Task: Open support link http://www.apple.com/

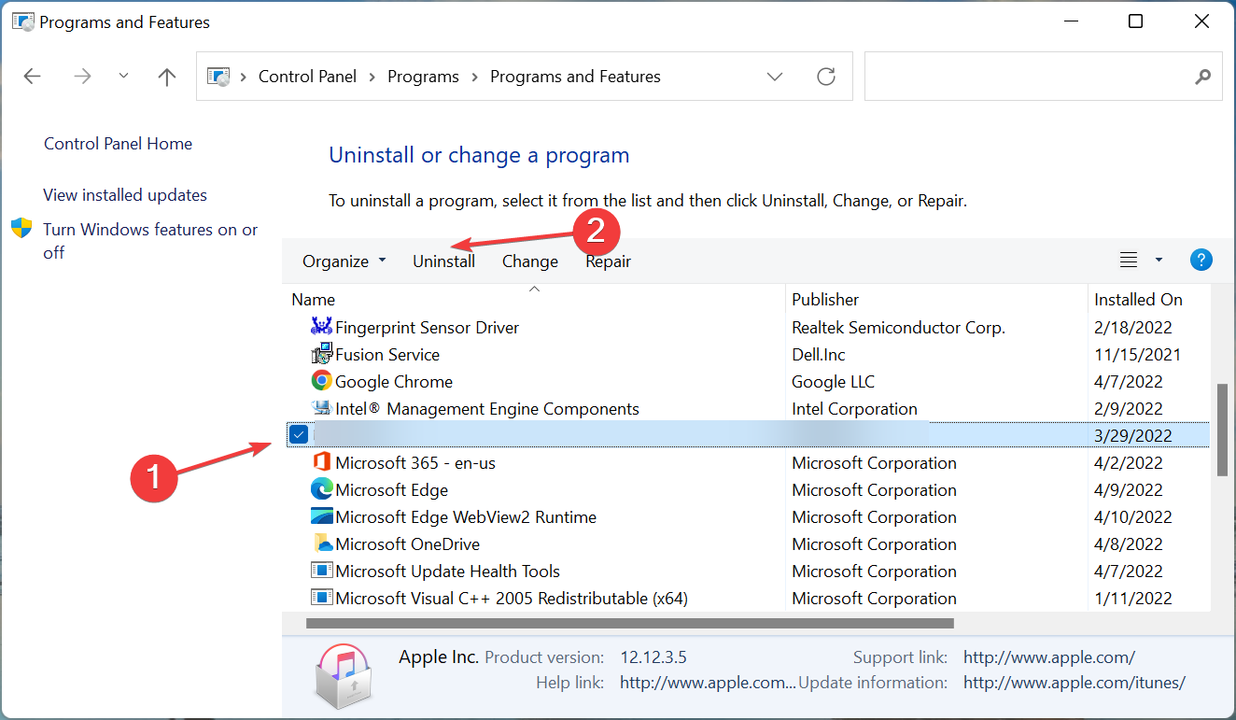Action: (1049, 657)
